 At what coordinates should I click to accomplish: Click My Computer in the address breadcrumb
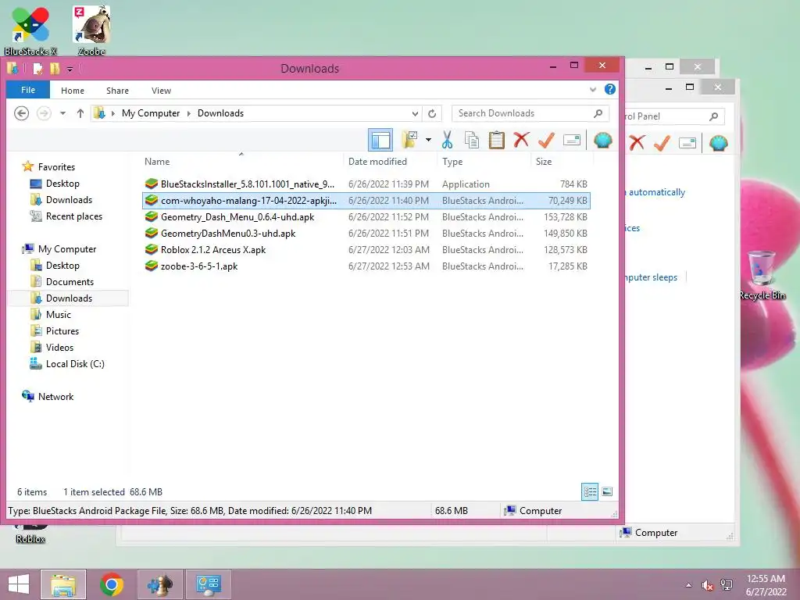[x=151, y=113]
